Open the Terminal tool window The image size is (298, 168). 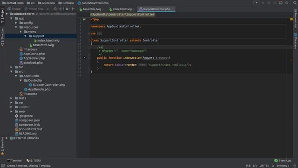point(14,161)
